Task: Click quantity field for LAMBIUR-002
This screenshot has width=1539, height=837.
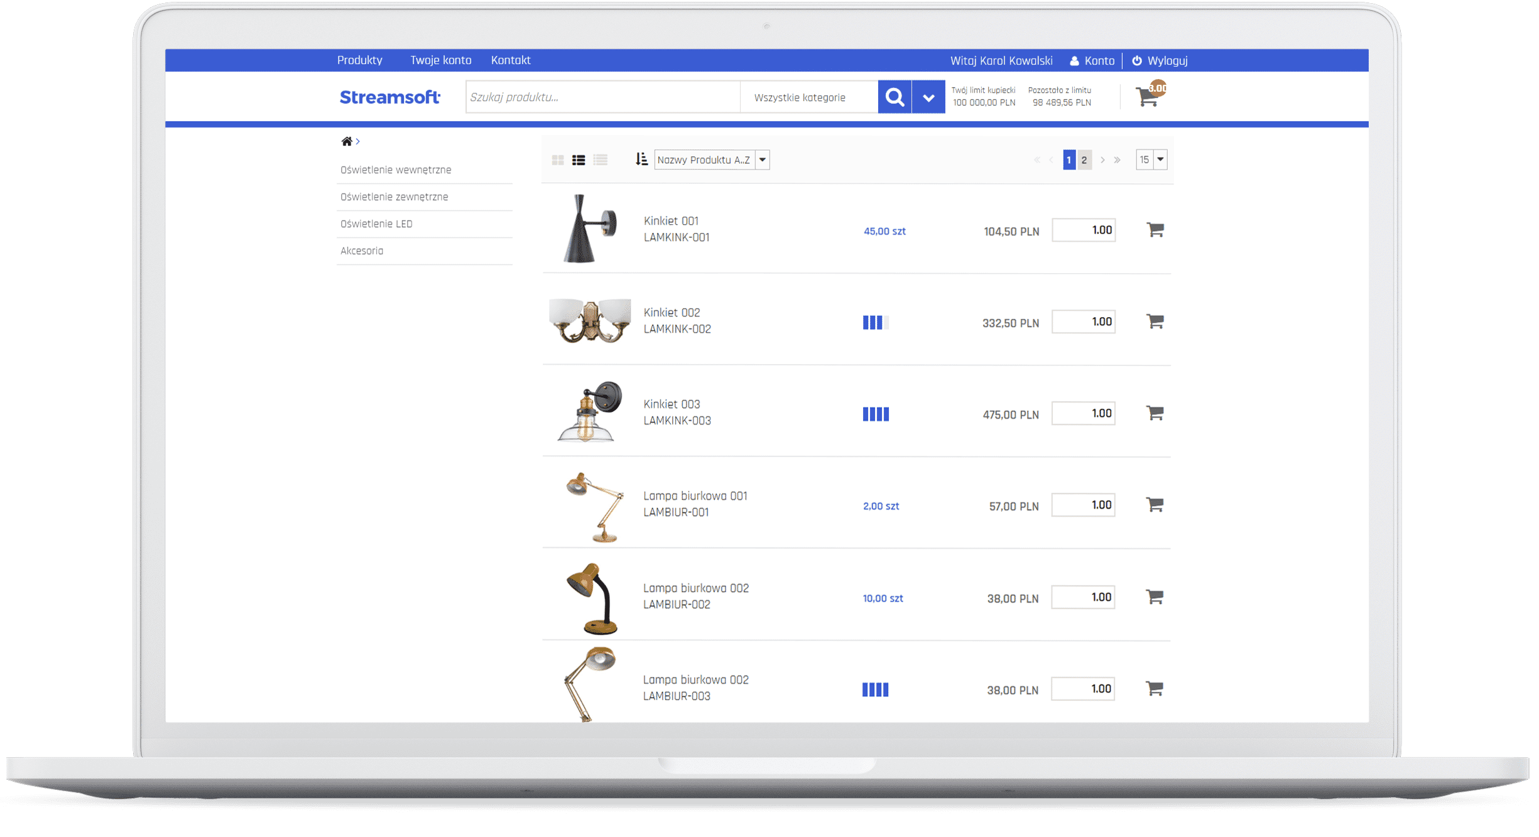Action: [1084, 598]
